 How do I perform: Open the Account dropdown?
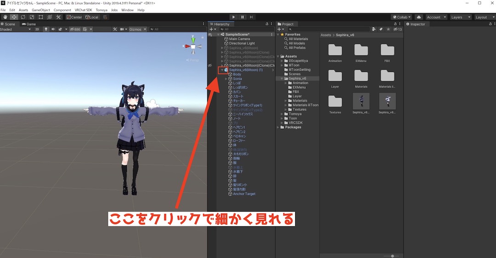pyautogui.click(x=436, y=17)
